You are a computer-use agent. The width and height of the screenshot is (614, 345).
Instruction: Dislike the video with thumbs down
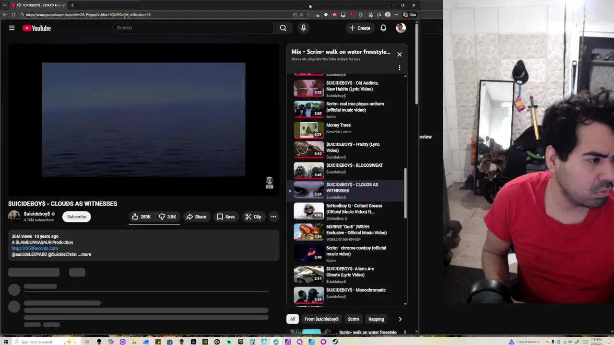(x=168, y=217)
